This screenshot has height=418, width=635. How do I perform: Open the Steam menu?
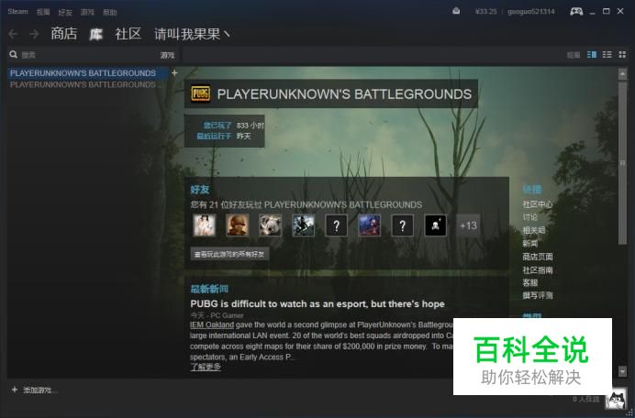[17, 11]
